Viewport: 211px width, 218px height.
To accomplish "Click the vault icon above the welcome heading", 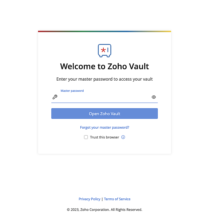I will 105,50.
